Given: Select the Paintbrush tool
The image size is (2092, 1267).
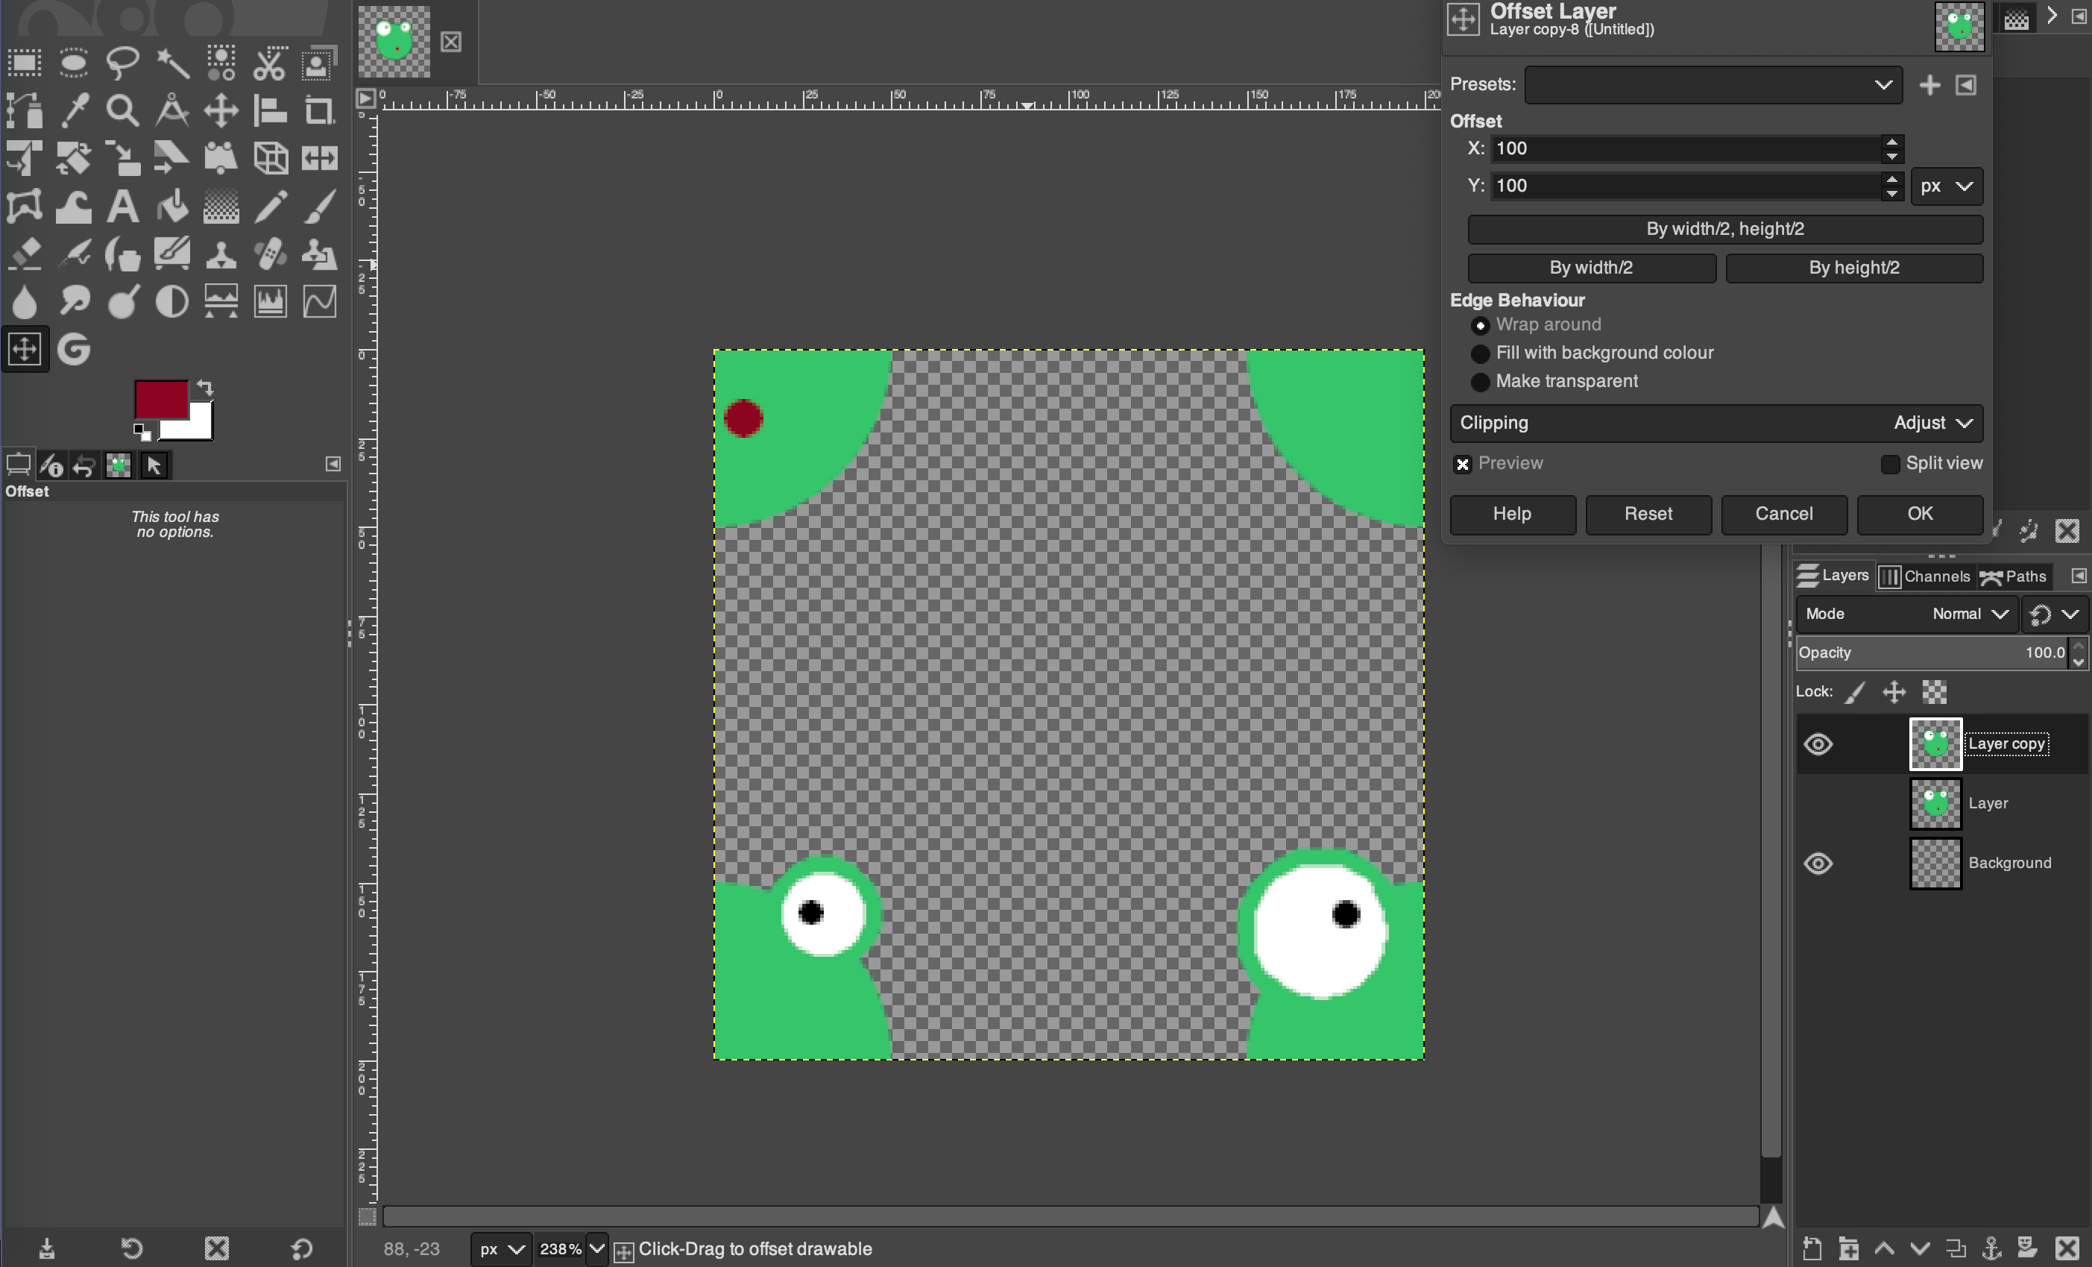Looking at the screenshot, I should tap(319, 207).
